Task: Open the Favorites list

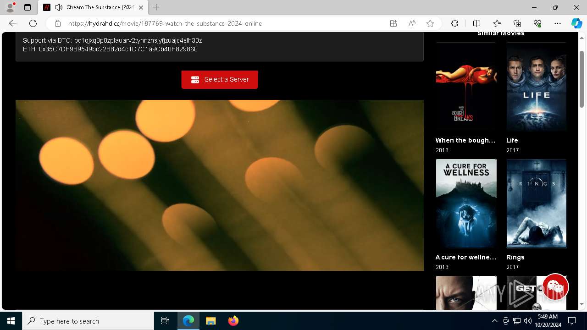Action: pyautogui.click(x=497, y=23)
